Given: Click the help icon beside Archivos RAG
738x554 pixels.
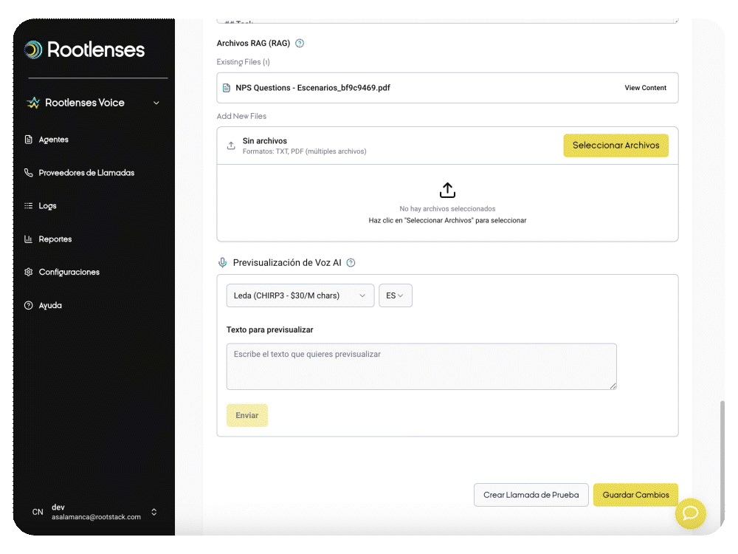Looking at the screenshot, I should (300, 44).
